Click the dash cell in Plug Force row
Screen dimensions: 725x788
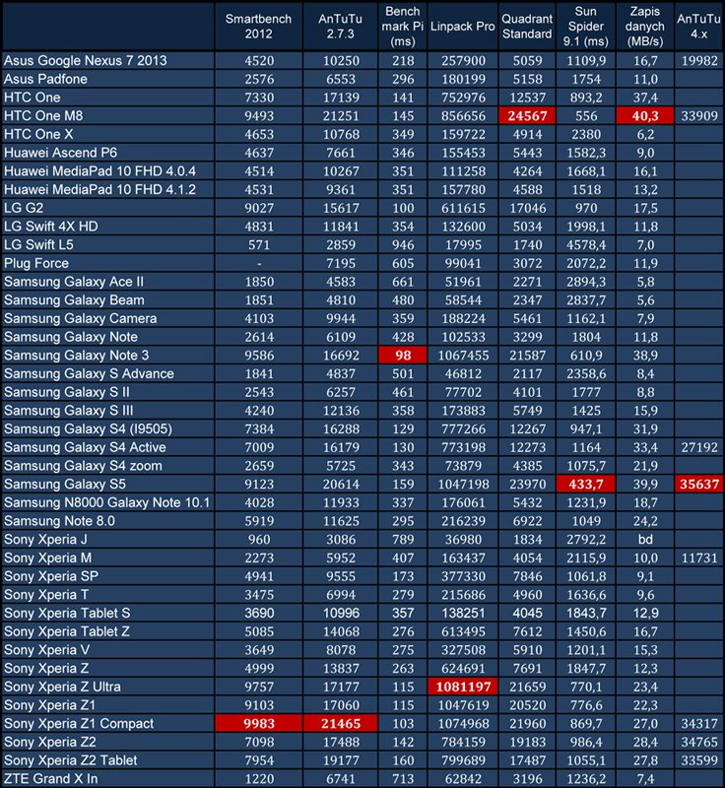pos(259,263)
